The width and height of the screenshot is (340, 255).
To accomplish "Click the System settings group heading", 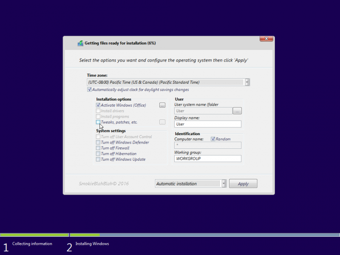I will point(111,131).
